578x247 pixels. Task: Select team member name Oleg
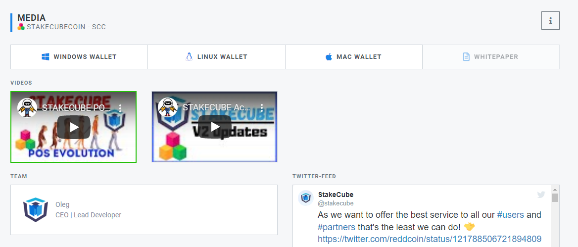click(x=62, y=204)
